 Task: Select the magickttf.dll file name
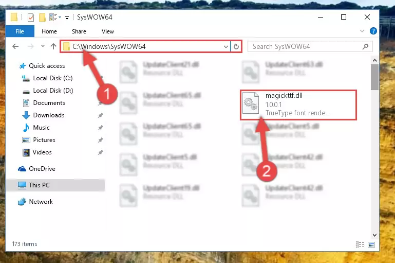click(x=284, y=96)
